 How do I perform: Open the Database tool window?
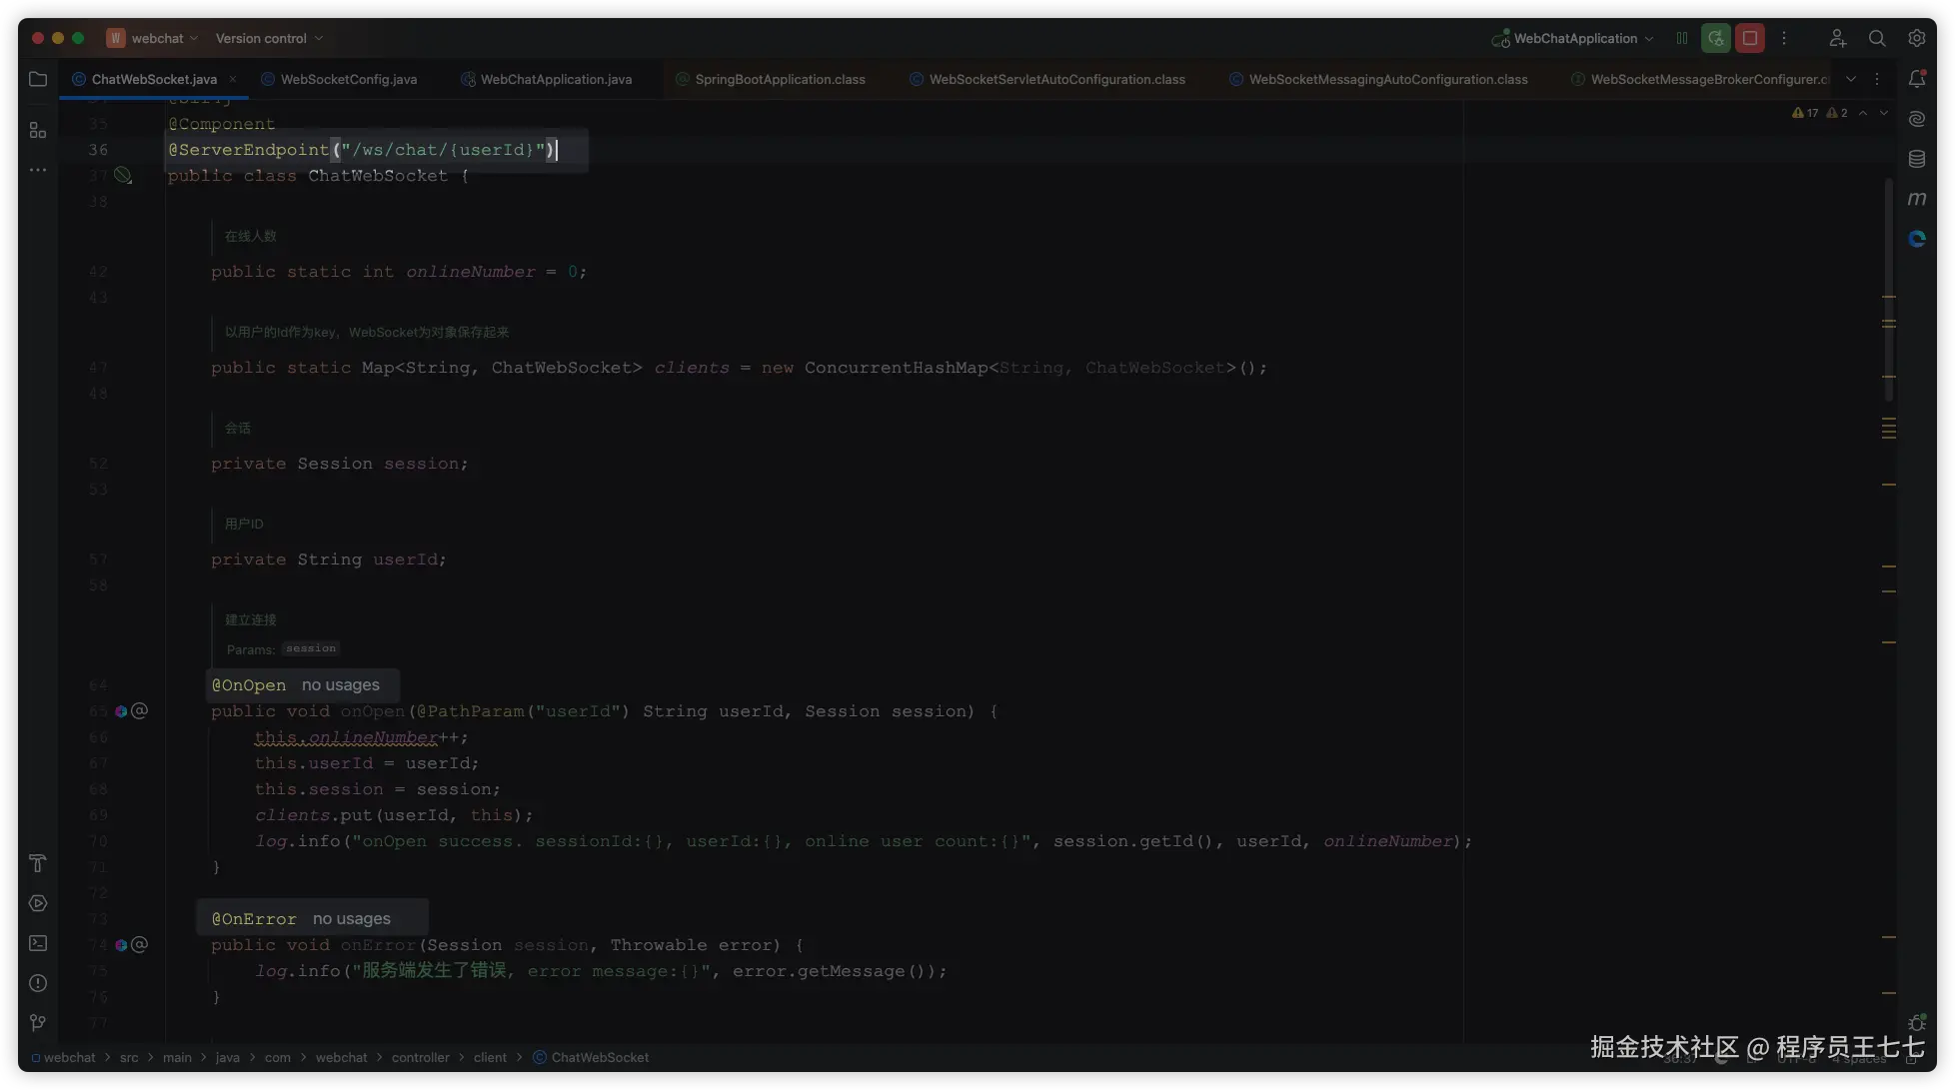click(x=1916, y=159)
